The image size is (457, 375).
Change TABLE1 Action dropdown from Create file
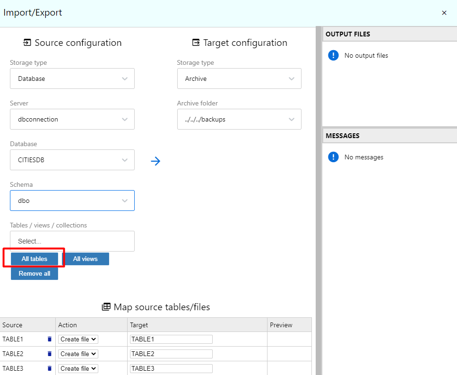78,339
